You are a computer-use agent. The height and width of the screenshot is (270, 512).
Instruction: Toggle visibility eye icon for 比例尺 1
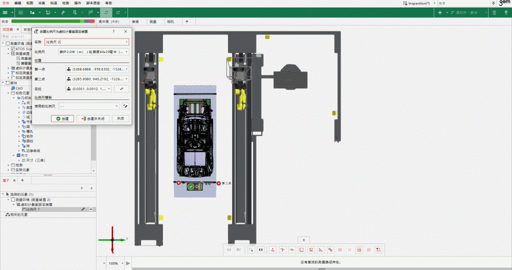[91, 209]
